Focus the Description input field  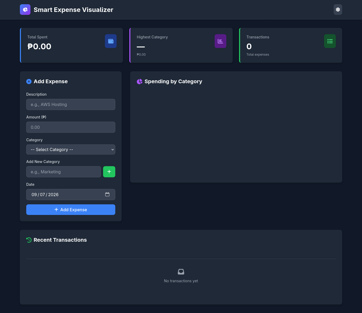(71, 104)
